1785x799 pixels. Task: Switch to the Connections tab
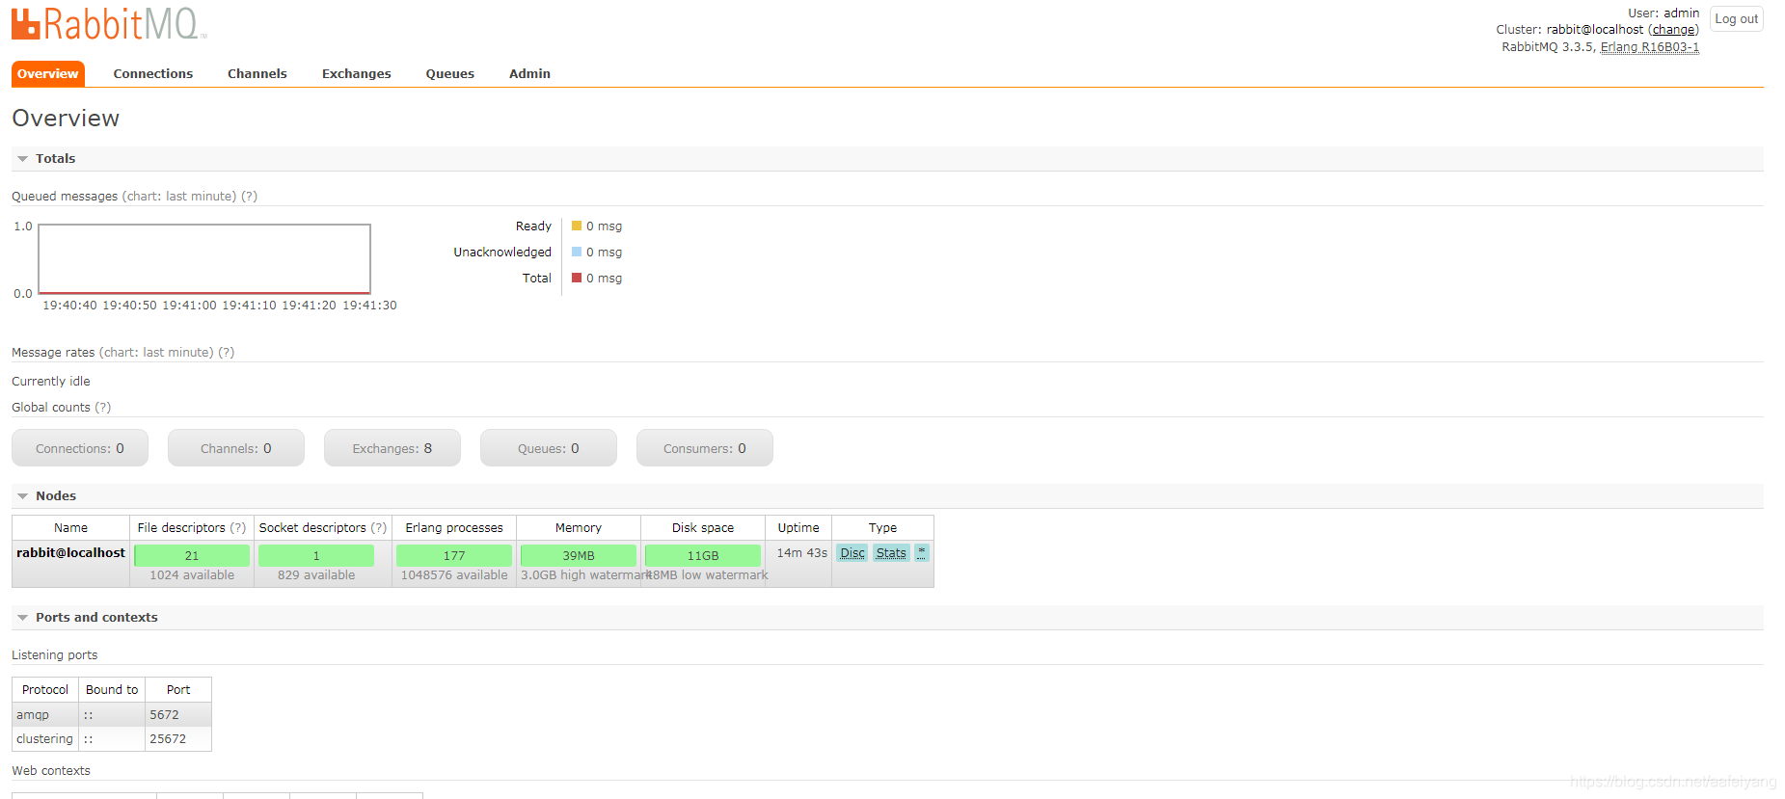tap(153, 73)
